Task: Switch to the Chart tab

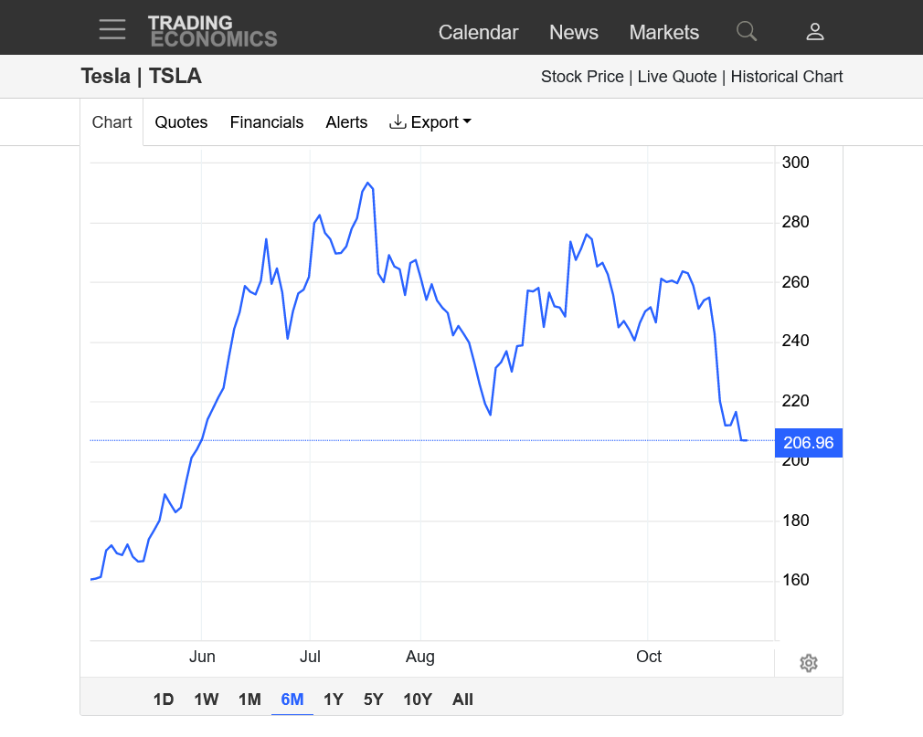Action: [111, 122]
